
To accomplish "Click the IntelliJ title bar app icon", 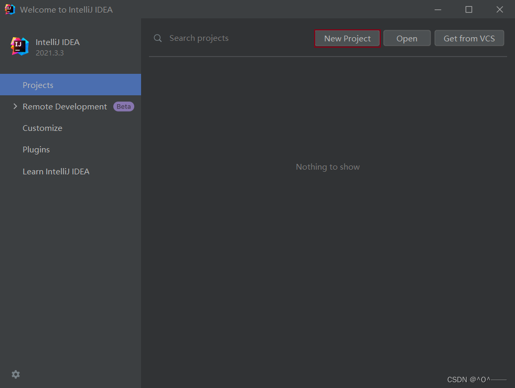I will coord(10,9).
